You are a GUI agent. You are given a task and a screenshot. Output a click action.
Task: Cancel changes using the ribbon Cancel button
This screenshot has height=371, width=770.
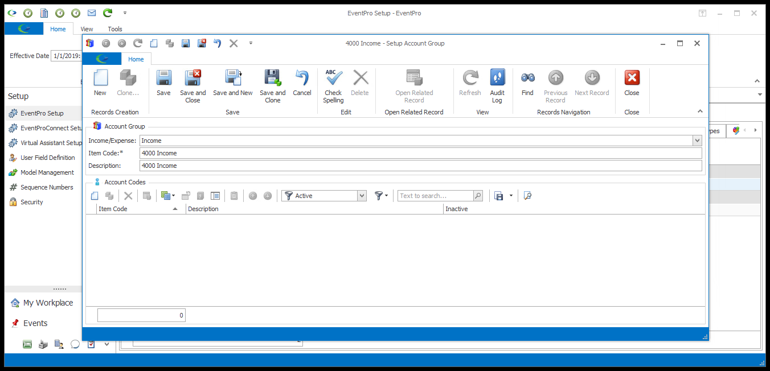click(x=302, y=83)
